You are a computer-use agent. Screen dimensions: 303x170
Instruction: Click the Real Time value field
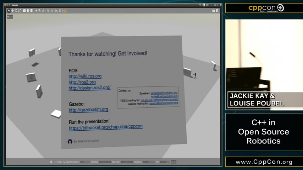point(127,162)
